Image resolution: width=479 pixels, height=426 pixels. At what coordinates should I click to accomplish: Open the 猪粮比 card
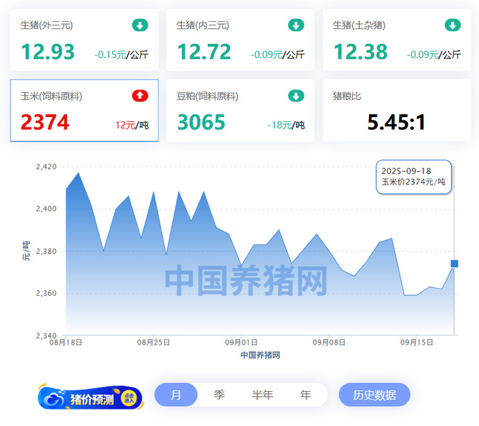397,110
